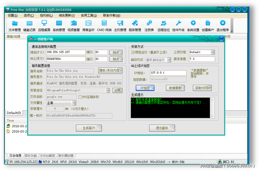Open the 注册表 registry editor tool
The width and height of the screenshot is (259, 171).
click(x=149, y=25)
